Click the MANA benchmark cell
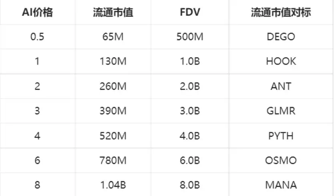The height and width of the screenshot is (196, 334). click(281, 185)
